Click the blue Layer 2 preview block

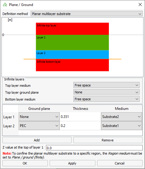(x=72, y=55)
